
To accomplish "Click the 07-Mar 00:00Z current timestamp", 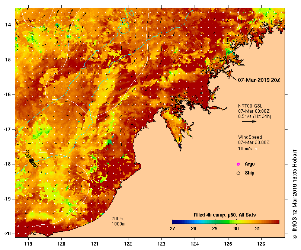I will tap(254, 111).
